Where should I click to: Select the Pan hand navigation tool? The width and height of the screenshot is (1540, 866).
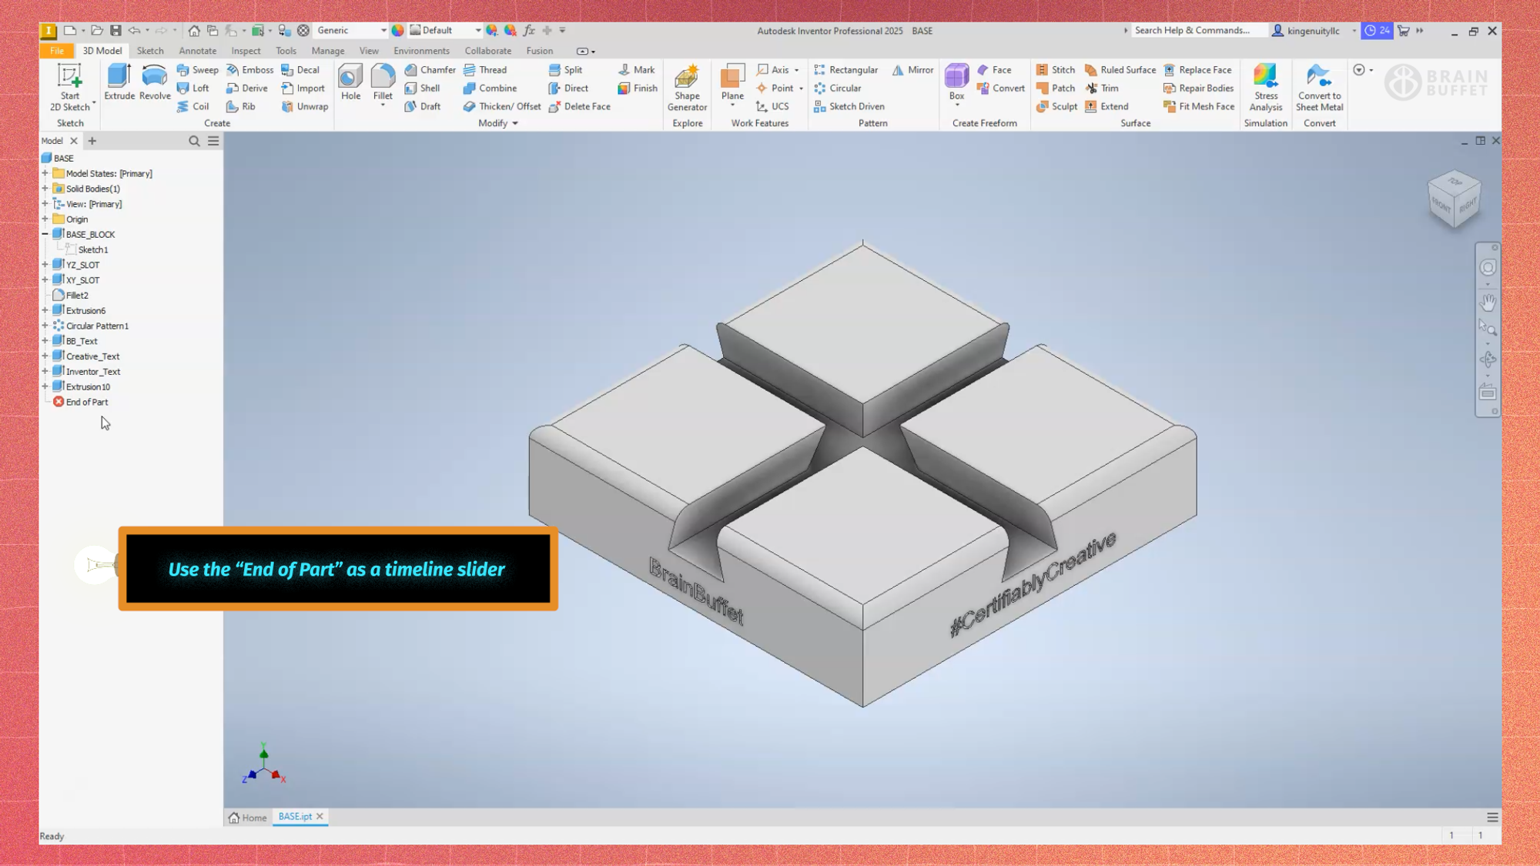(1488, 303)
